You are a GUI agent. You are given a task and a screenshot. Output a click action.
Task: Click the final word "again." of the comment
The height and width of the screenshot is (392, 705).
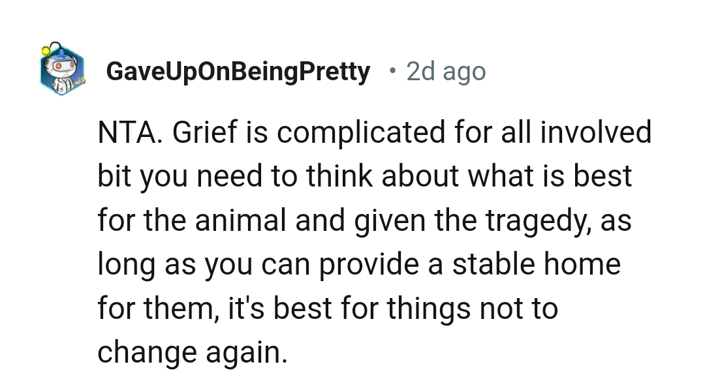coord(248,353)
